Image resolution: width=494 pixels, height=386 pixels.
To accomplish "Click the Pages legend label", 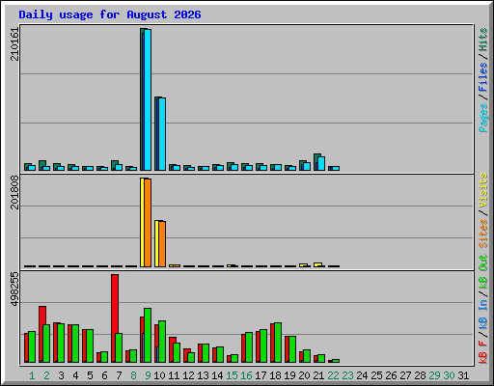I will pyautogui.click(x=482, y=118).
